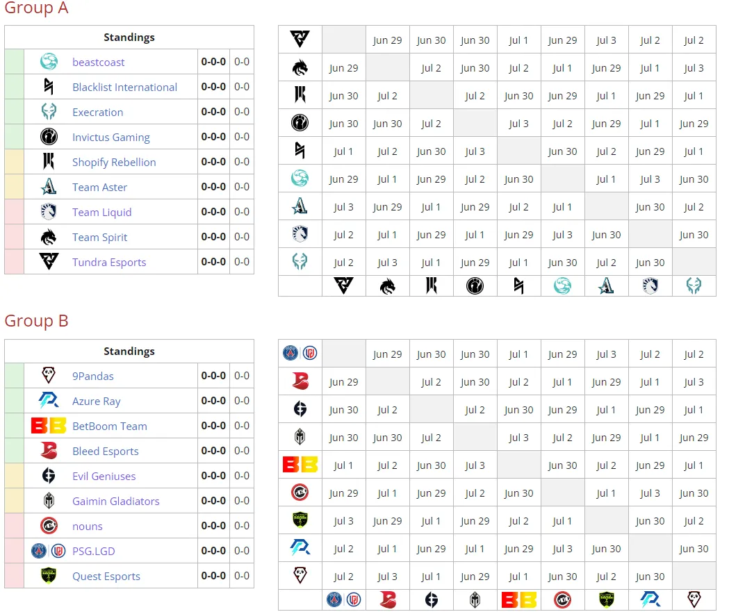Click the Group A section heading

click(x=36, y=8)
